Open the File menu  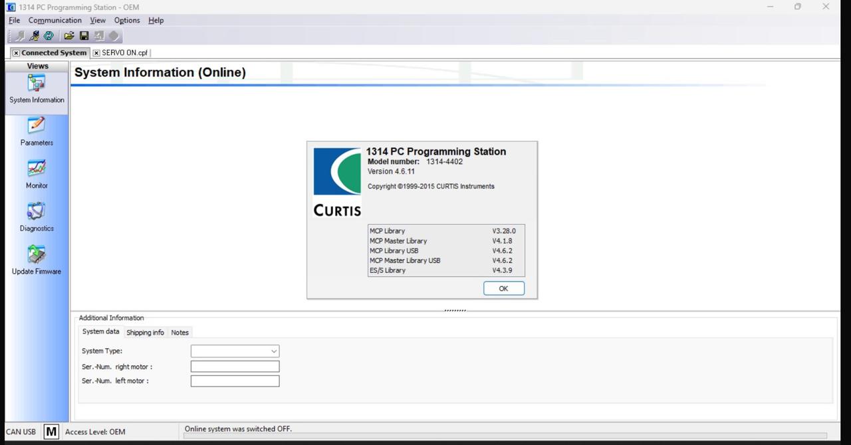[14, 21]
